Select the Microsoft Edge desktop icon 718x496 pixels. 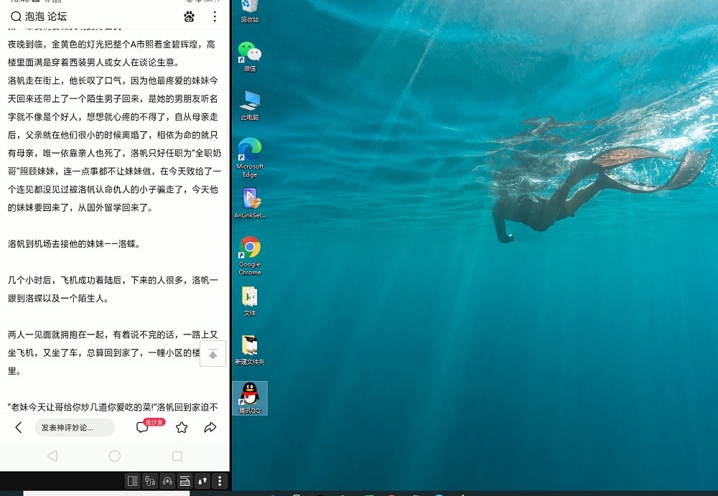tap(250, 157)
